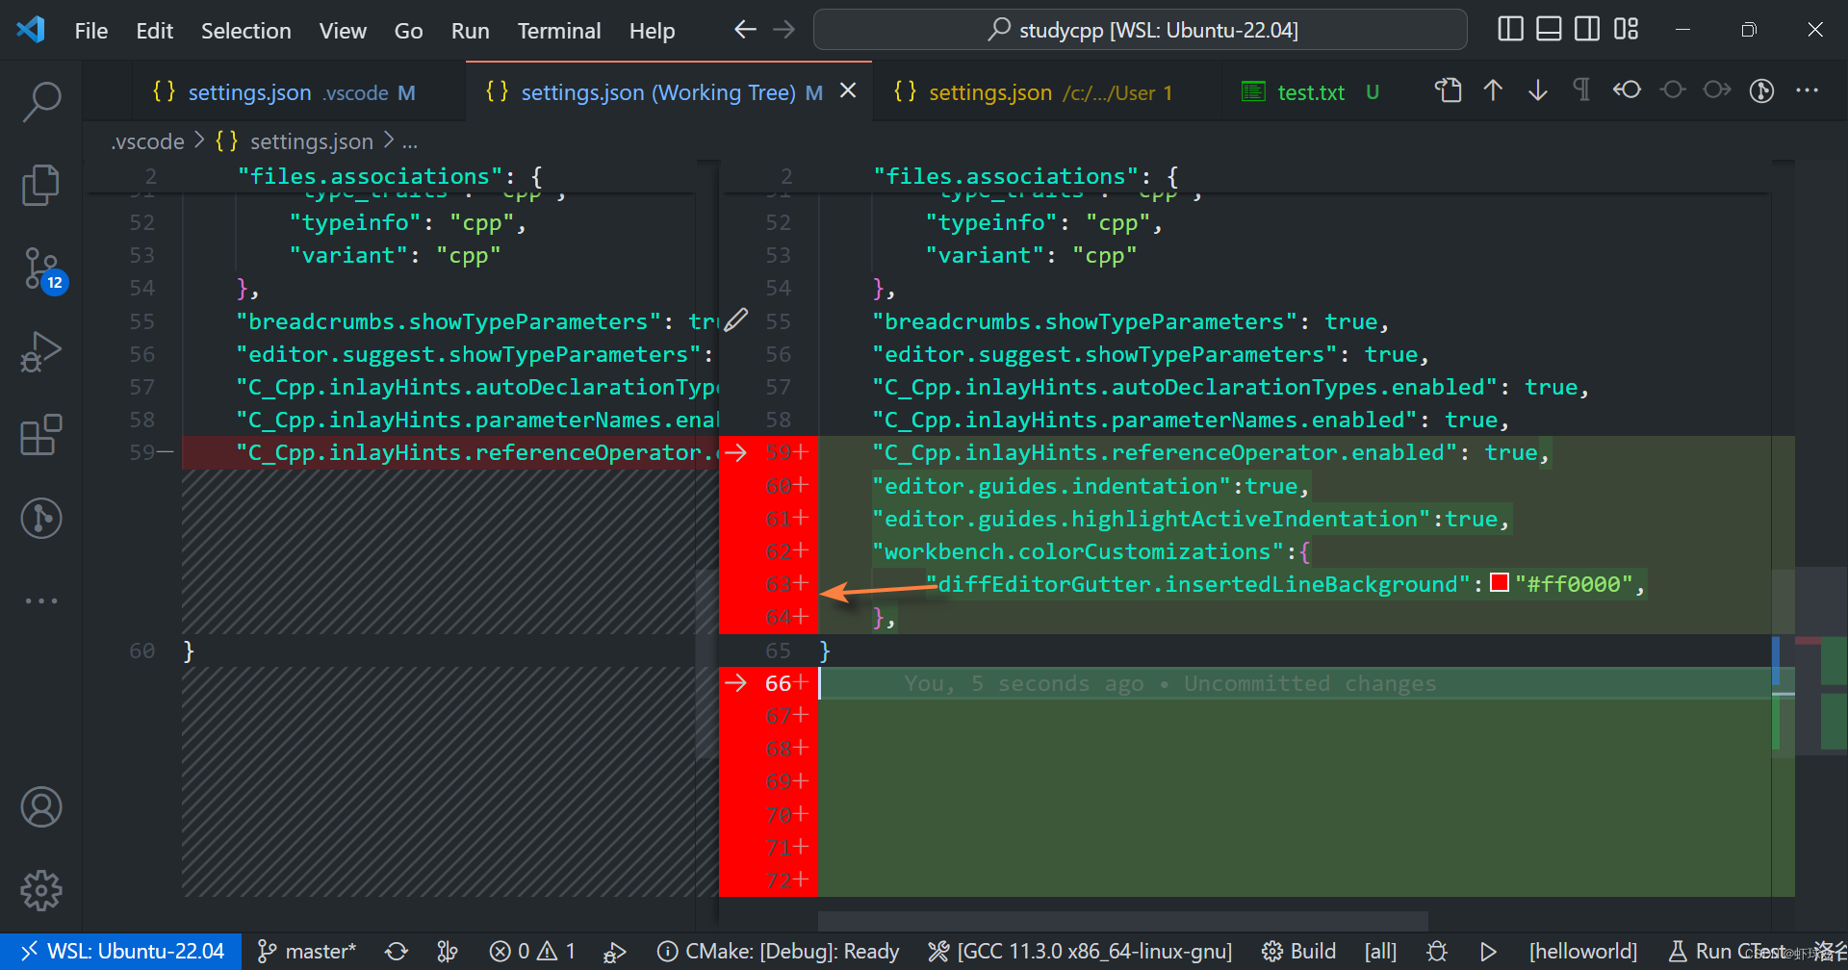Go to previous change arrow
Image resolution: width=1848 pixels, height=970 pixels.
pos(1493,90)
